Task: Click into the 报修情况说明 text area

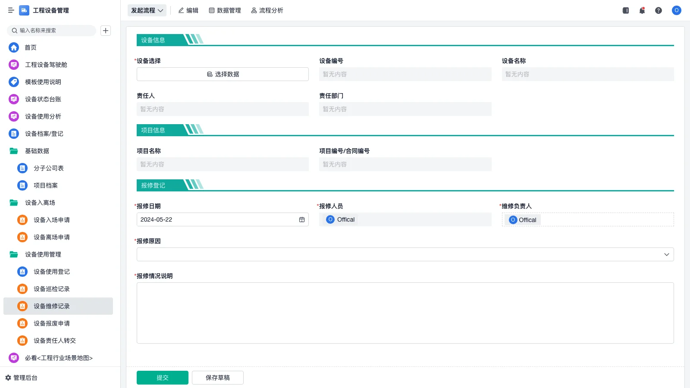Action: click(x=405, y=313)
